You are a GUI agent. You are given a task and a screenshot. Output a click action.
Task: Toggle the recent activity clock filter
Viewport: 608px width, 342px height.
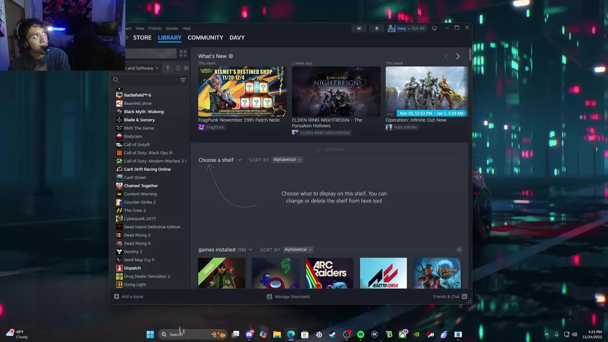click(x=178, y=68)
